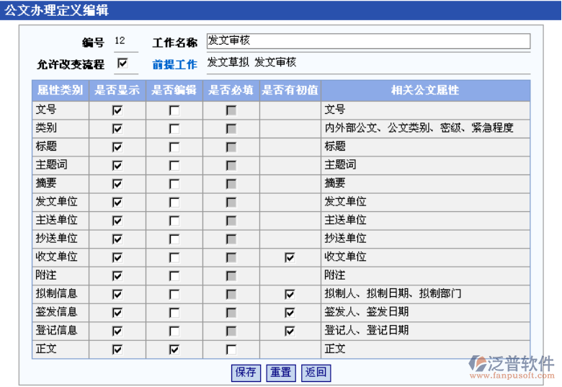562x387 pixels.
Task: Select the 属性类别 column header
Action: click(x=61, y=90)
